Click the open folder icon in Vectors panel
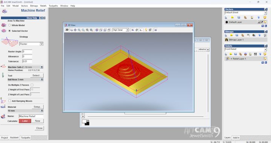This screenshot has width=271, height=143. click(x=233, y=17)
